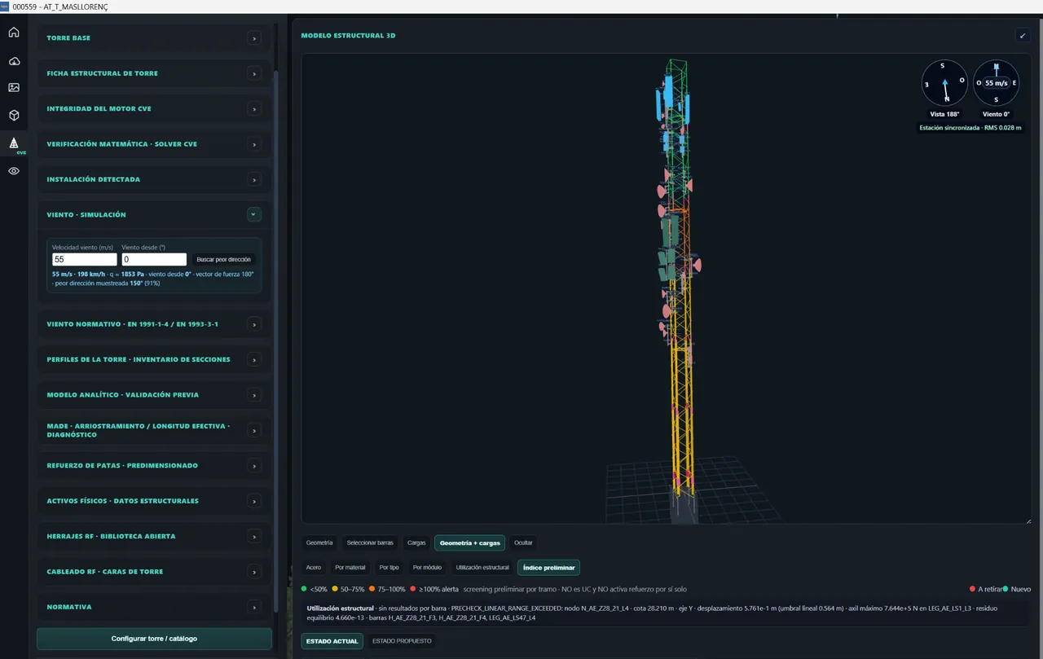Color the model Por material
Image resolution: width=1043 pixels, height=659 pixels.
click(x=350, y=568)
